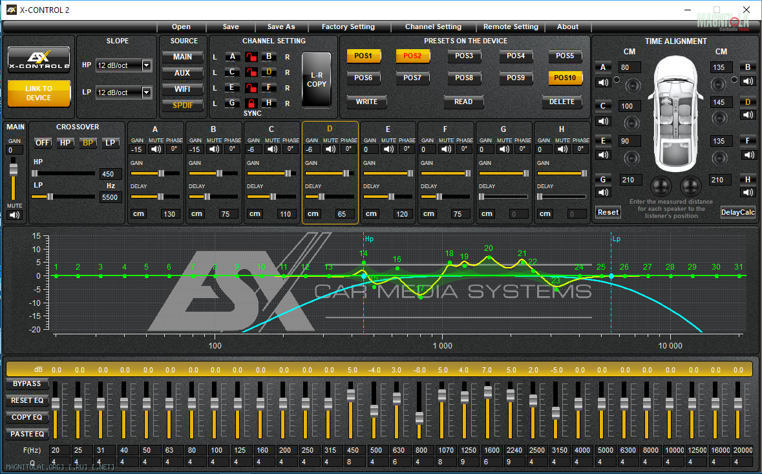Viewport: 762px width, 474px height.
Task: Mute channel C in the mixer strip
Action: pos(272,149)
